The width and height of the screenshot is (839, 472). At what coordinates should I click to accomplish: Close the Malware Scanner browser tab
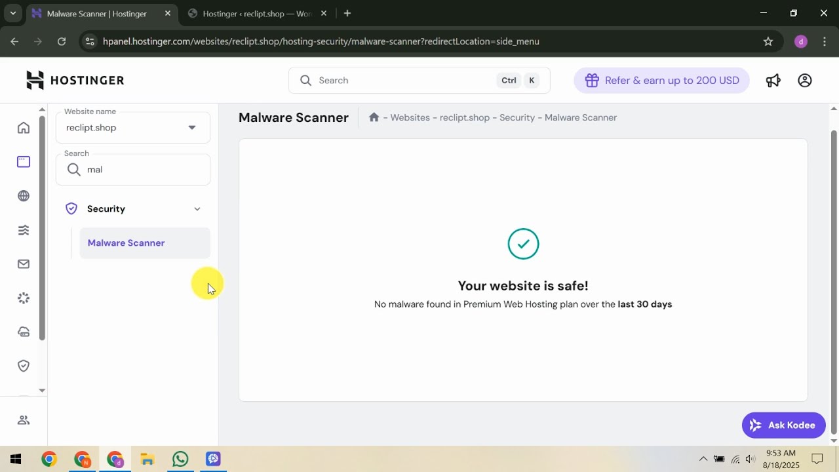point(168,13)
